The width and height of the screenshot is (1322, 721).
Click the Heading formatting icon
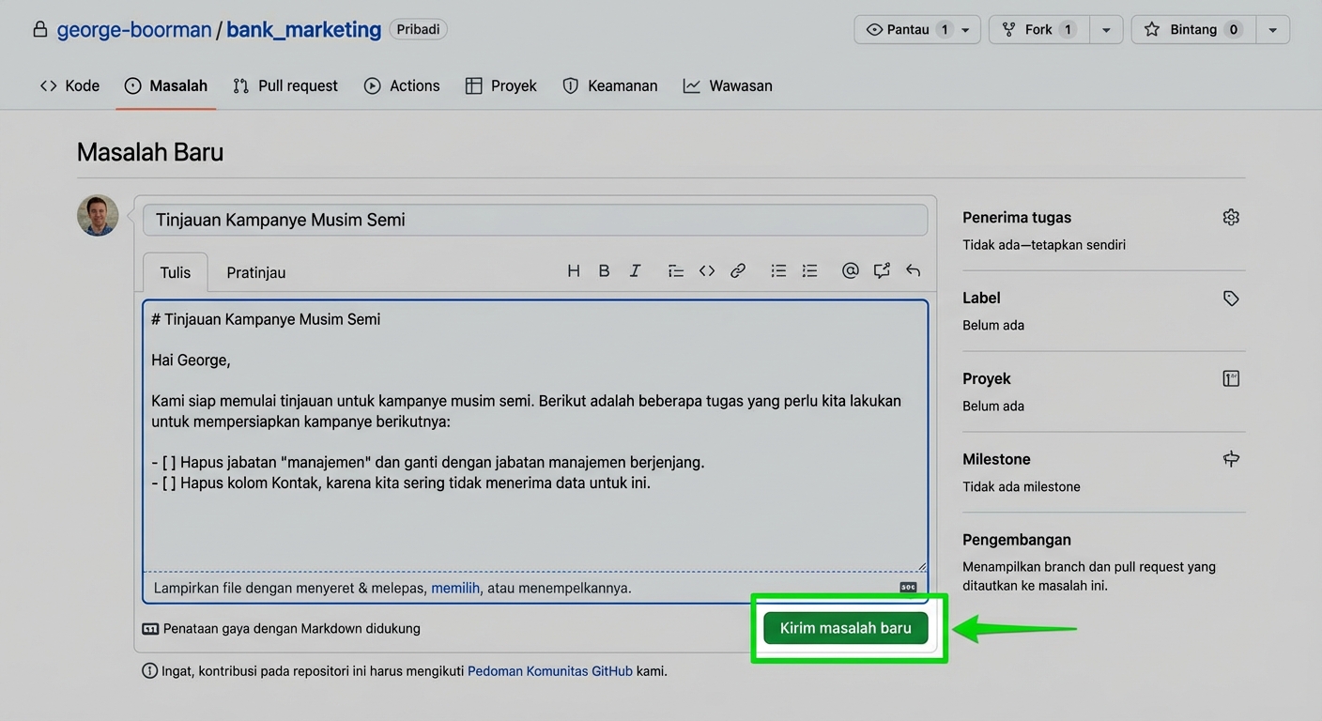click(x=574, y=270)
